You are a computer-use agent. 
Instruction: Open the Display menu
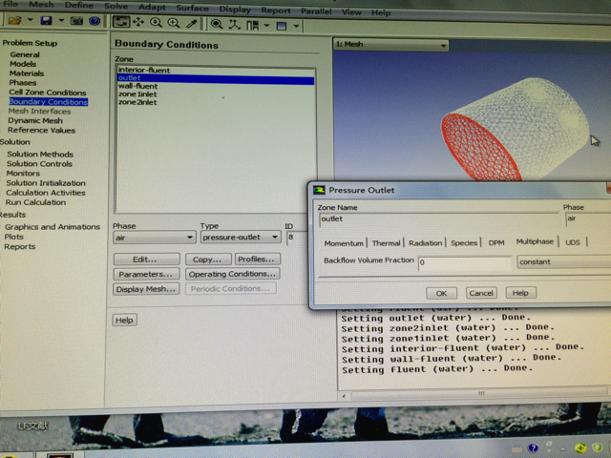point(235,10)
